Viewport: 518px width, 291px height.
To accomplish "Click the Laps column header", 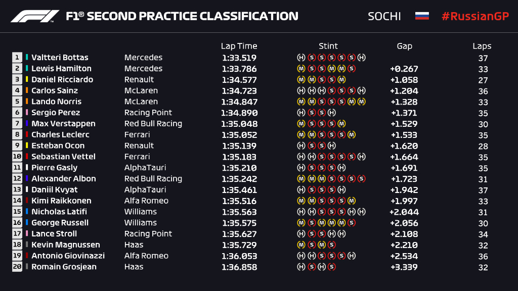I will pos(482,46).
